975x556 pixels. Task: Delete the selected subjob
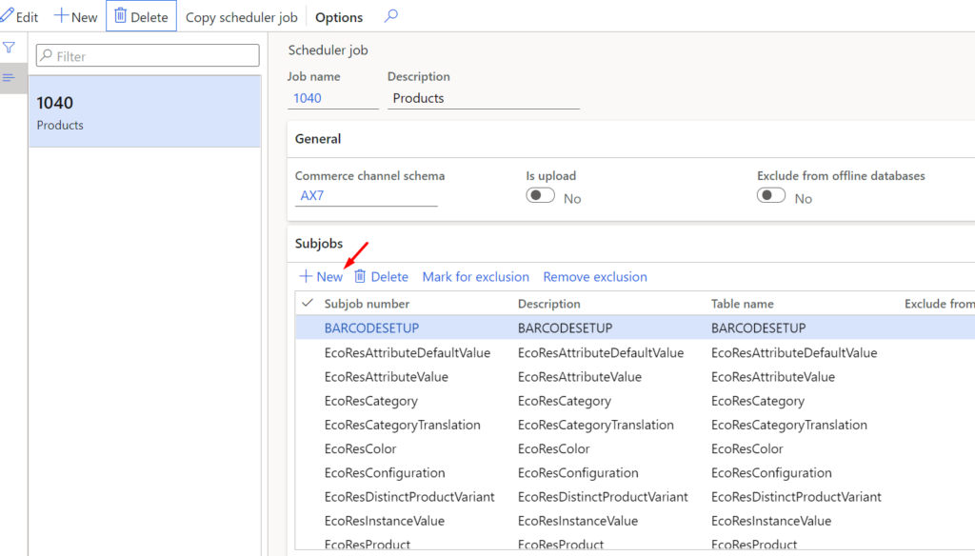point(381,277)
